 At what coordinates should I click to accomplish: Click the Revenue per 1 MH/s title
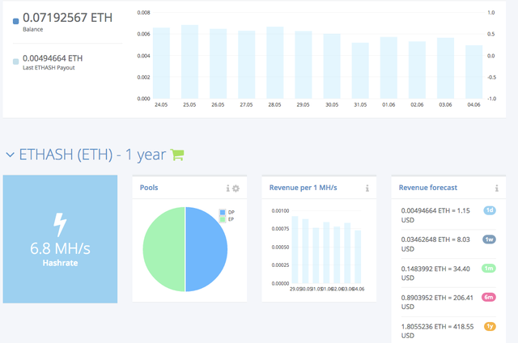click(304, 188)
